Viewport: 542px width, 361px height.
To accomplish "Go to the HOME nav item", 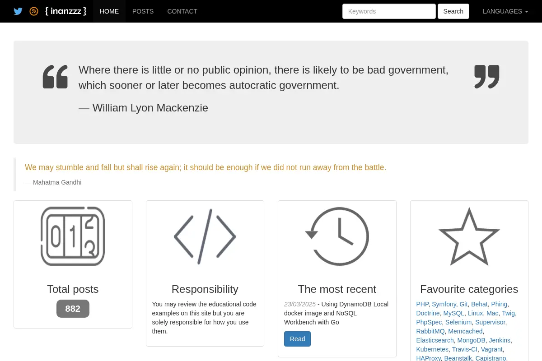I will pyautogui.click(x=109, y=11).
